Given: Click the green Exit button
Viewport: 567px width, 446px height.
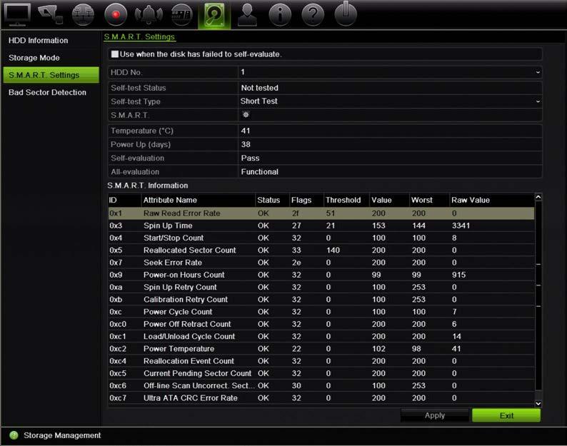Looking at the screenshot, I should [x=506, y=415].
